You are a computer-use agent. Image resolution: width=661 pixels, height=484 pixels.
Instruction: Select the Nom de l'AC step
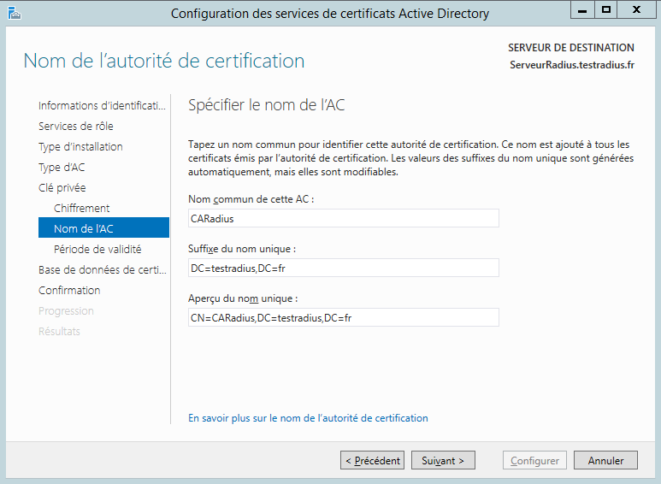pyautogui.click(x=84, y=228)
